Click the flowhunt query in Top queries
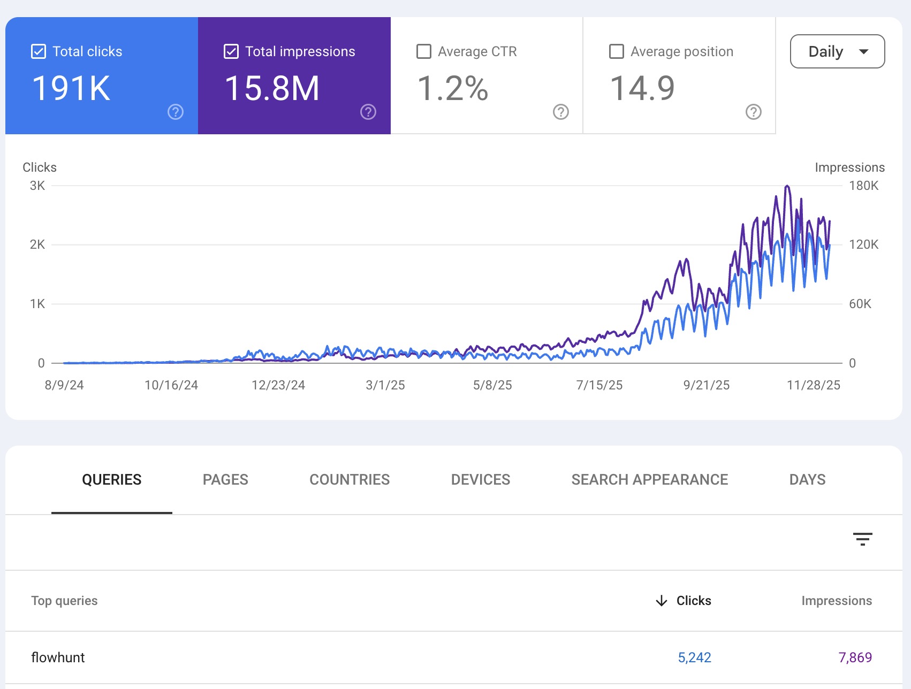911x689 pixels. [58, 657]
